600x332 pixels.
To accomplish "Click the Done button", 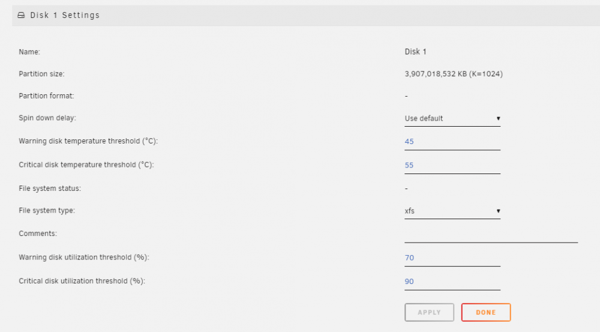I will [486, 312].
